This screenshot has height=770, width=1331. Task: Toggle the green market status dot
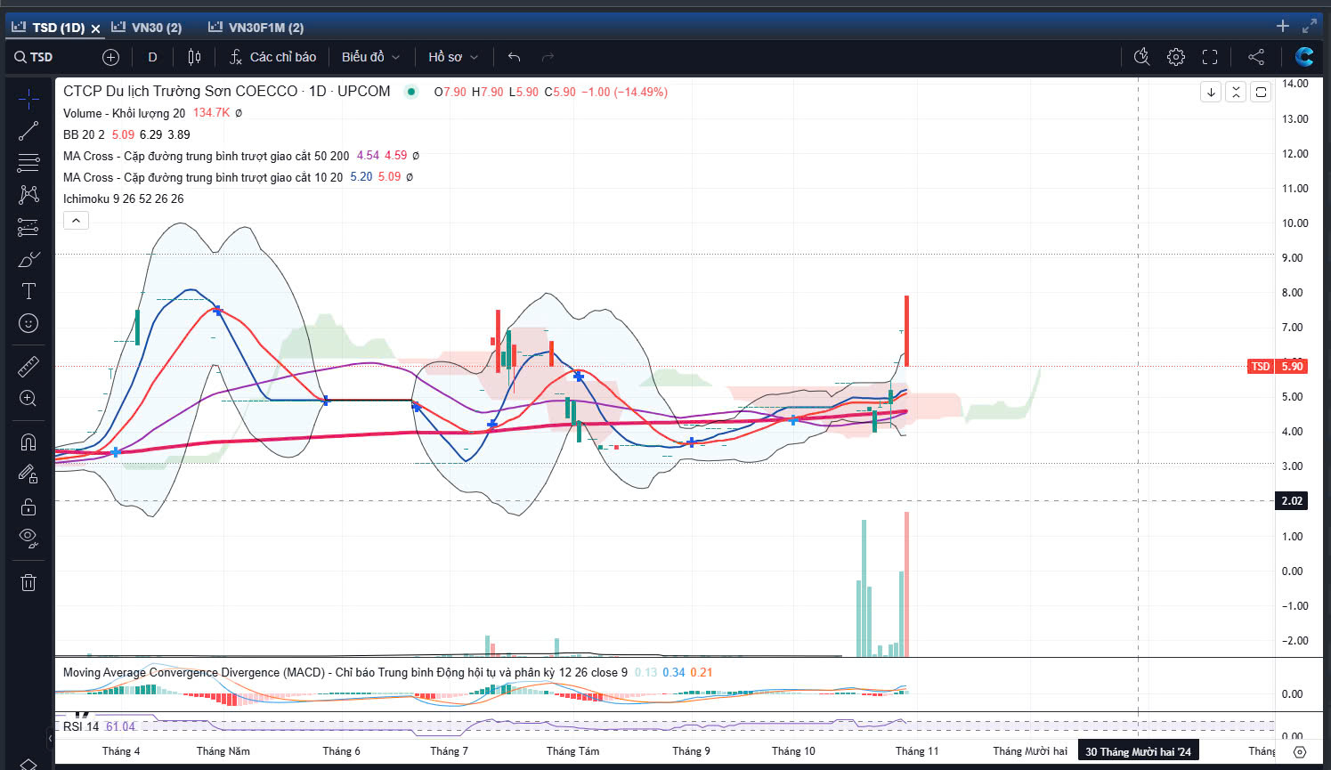[411, 92]
